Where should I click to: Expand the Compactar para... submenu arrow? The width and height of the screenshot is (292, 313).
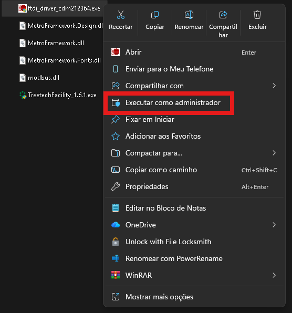[x=274, y=153]
